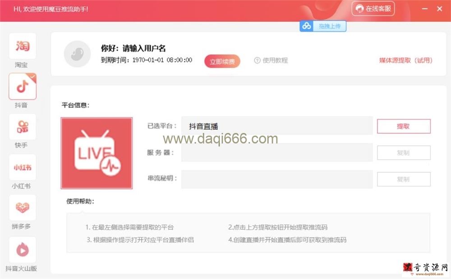The image size is (451, 279).
Task: Copy the stream key (串流秘钥 复制)
Action: 404,179
